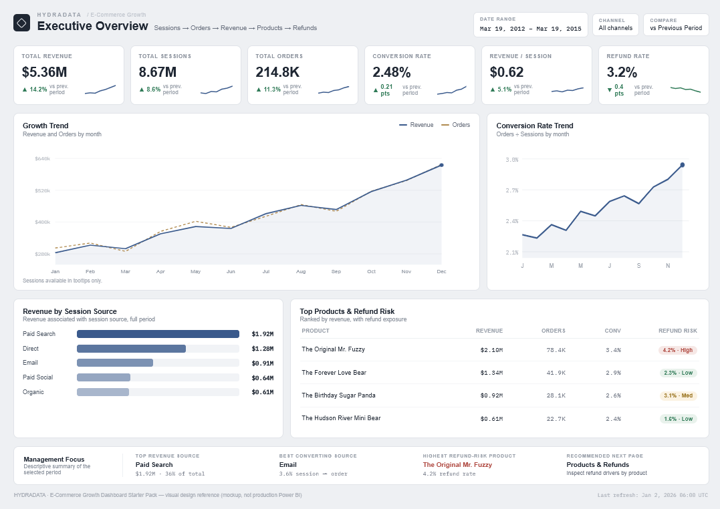The height and width of the screenshot is (509, 720).
Task: Click the Refund Rate down-arrow change indicator
Action: 615,90
